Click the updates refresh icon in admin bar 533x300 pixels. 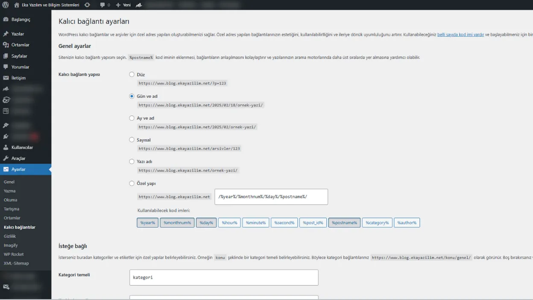click(x=87, y=5)
